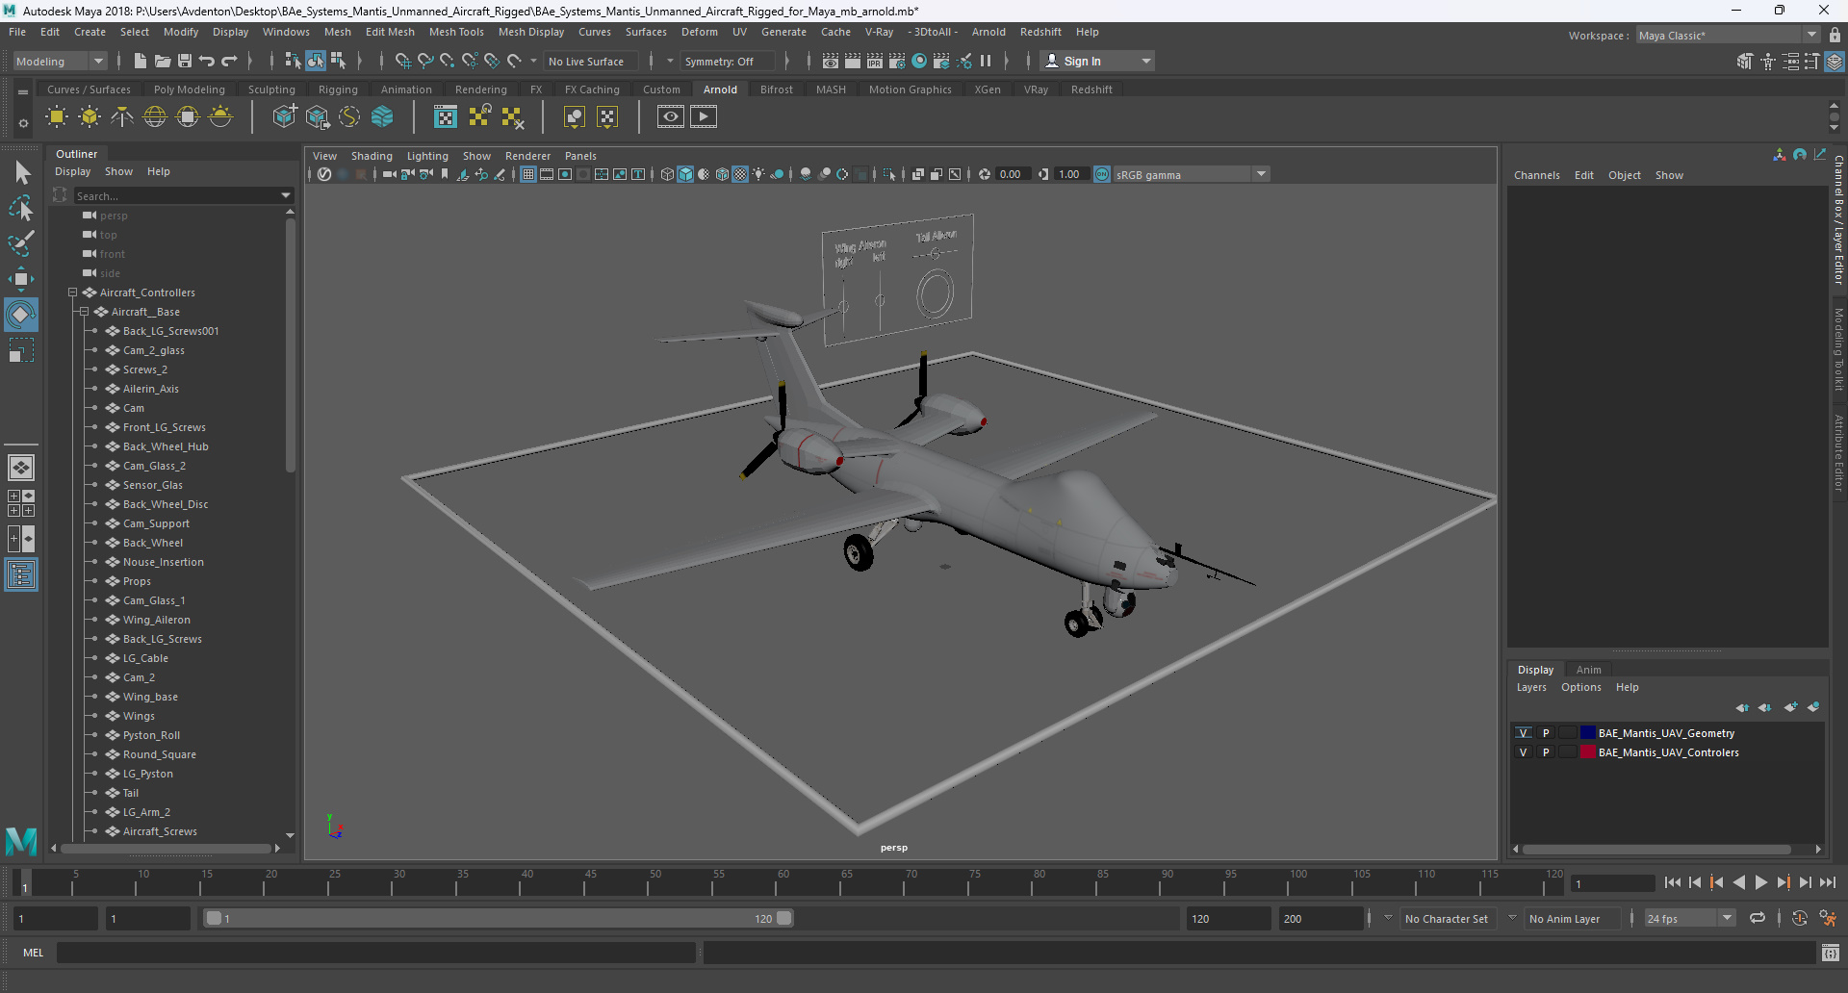
Task: Open the Layer Editor Options menu
Action: tap(1581, 687)
